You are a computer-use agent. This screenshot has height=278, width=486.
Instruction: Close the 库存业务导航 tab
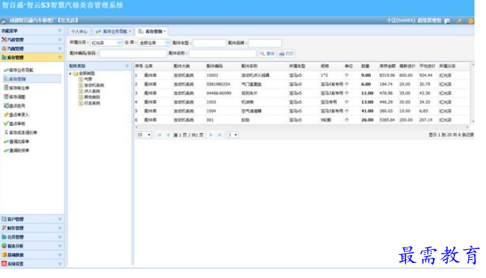tap(130, 31)
